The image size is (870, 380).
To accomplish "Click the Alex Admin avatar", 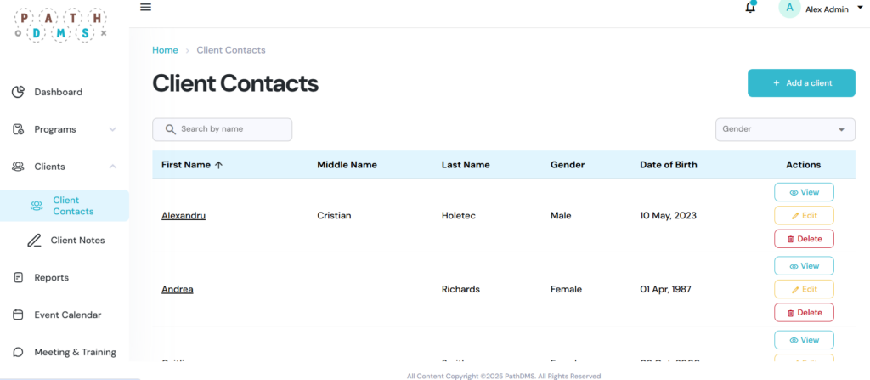I will [789, 9].
